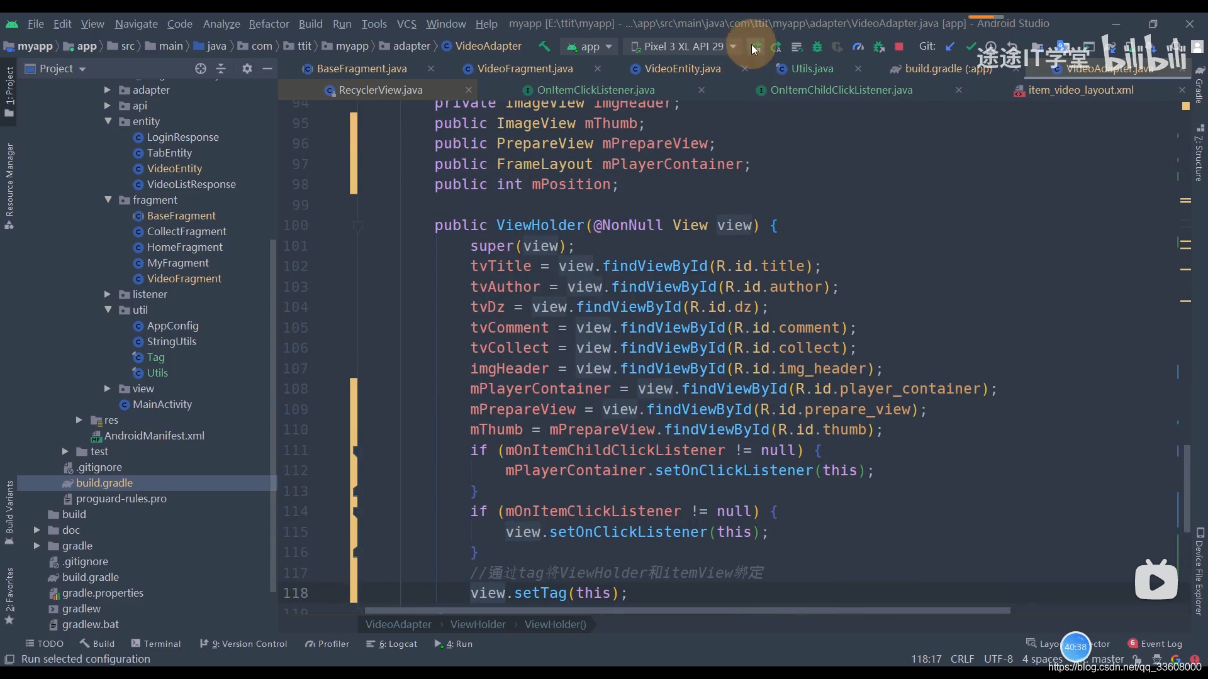1208x679 pixels.
Task: Click Attach Debugger to Android Process icon
Action: [x=879, y=47]
